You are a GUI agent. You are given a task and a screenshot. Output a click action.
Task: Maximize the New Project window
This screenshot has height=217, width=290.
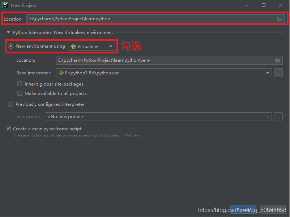point(264,5)
